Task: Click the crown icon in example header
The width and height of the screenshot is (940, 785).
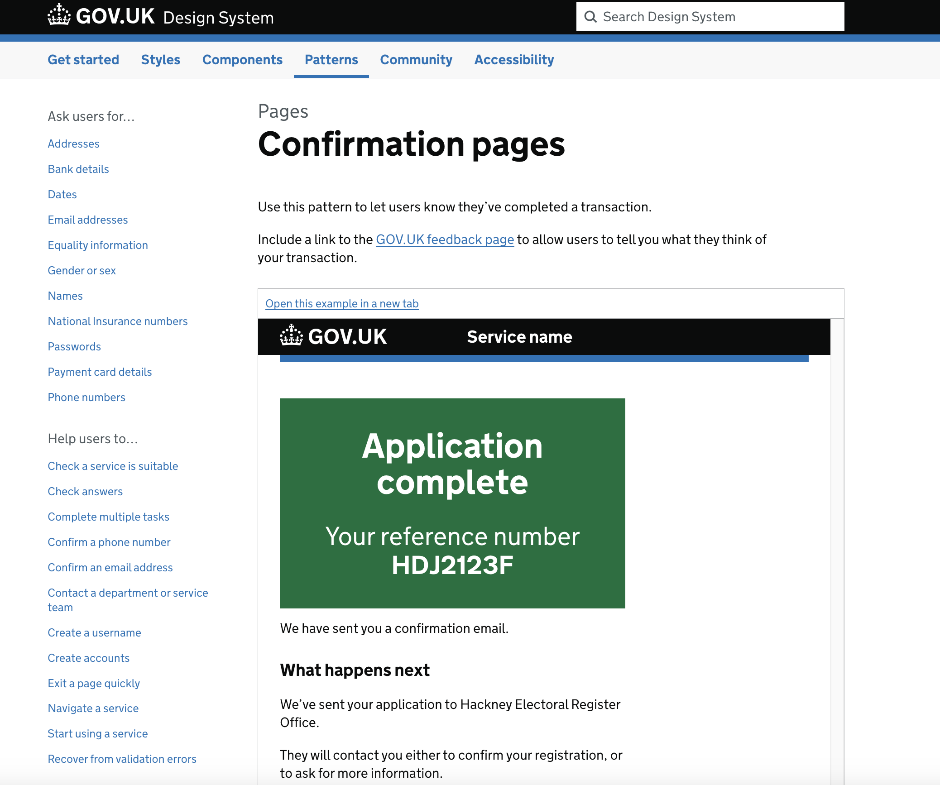Action: coord(291,336)
